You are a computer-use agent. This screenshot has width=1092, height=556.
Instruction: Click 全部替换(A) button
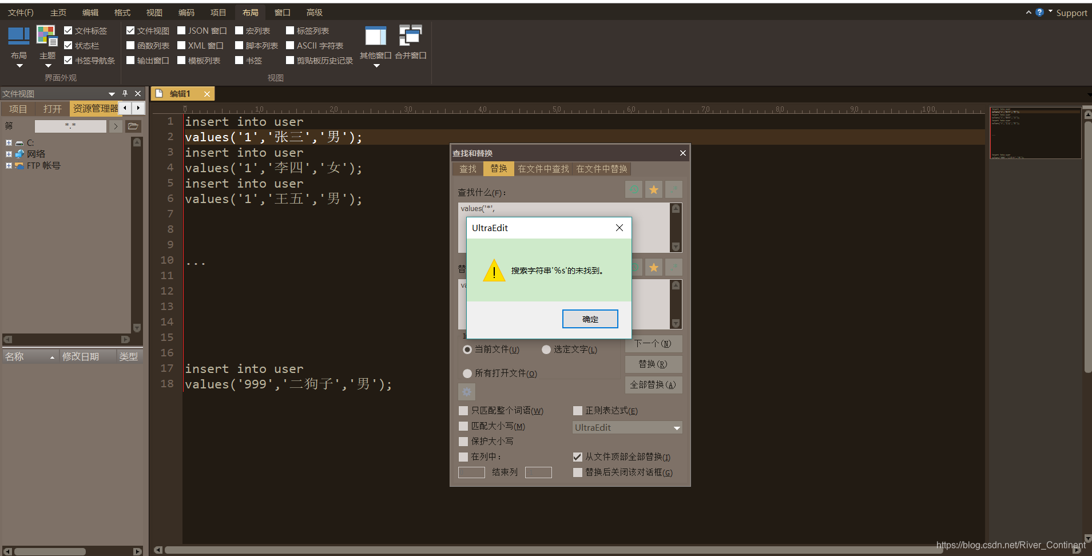[x=653, y=385]
